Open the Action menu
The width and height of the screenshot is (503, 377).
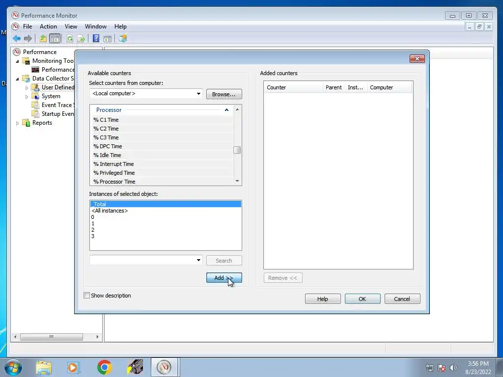pyautogui.click(x=48, y=27)
